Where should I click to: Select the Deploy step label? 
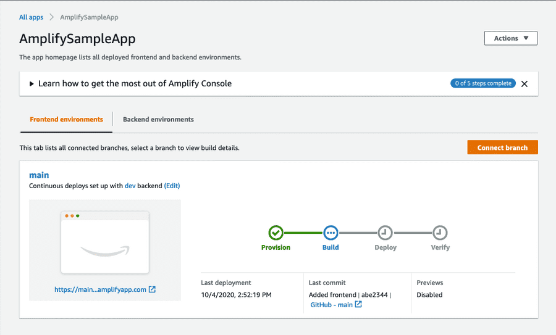coord(385,247)
